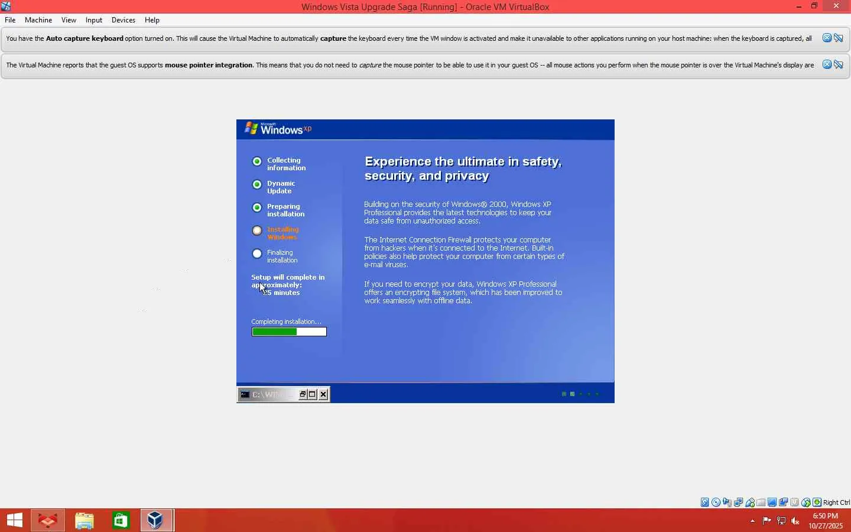
Task: Click the audio indicator in VirtualBox status bar
Action: tap(727, 502)
